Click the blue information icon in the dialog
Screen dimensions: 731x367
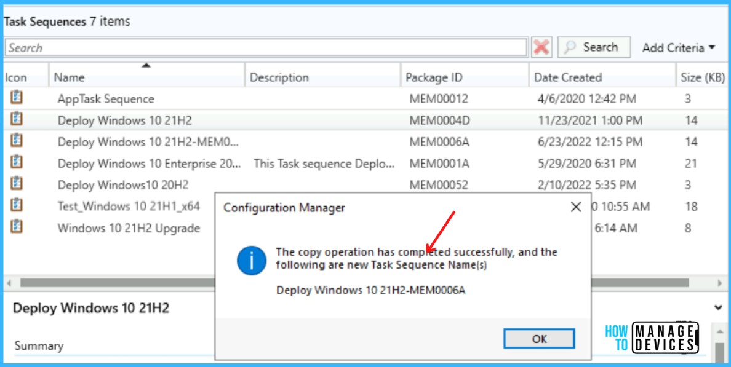point(251,261)
